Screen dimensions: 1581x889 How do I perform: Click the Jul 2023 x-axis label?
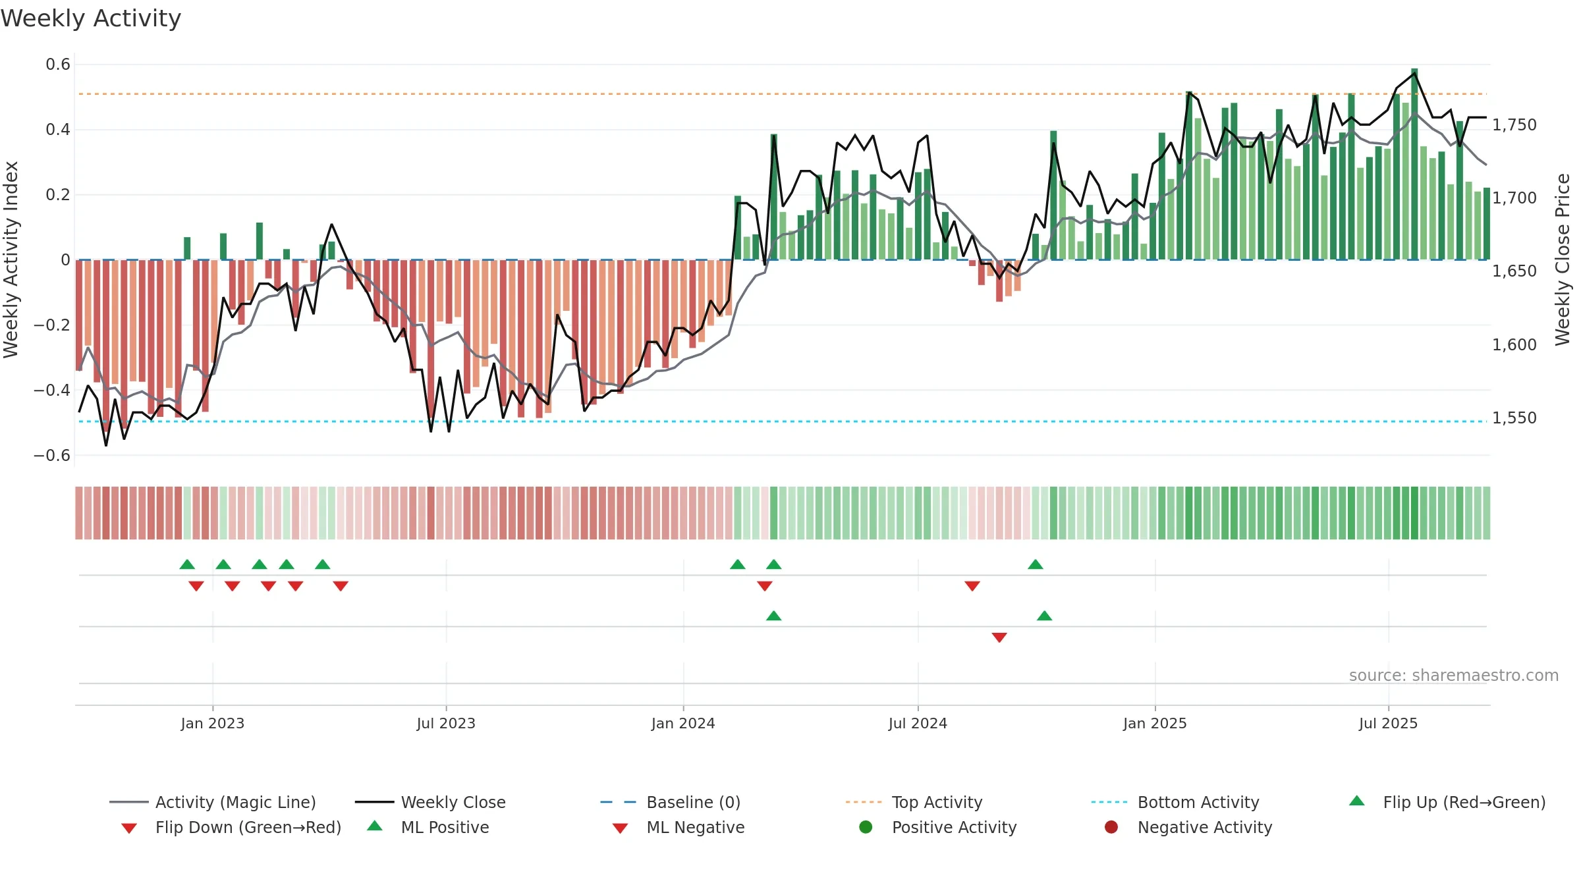click(x=446, y=723)
